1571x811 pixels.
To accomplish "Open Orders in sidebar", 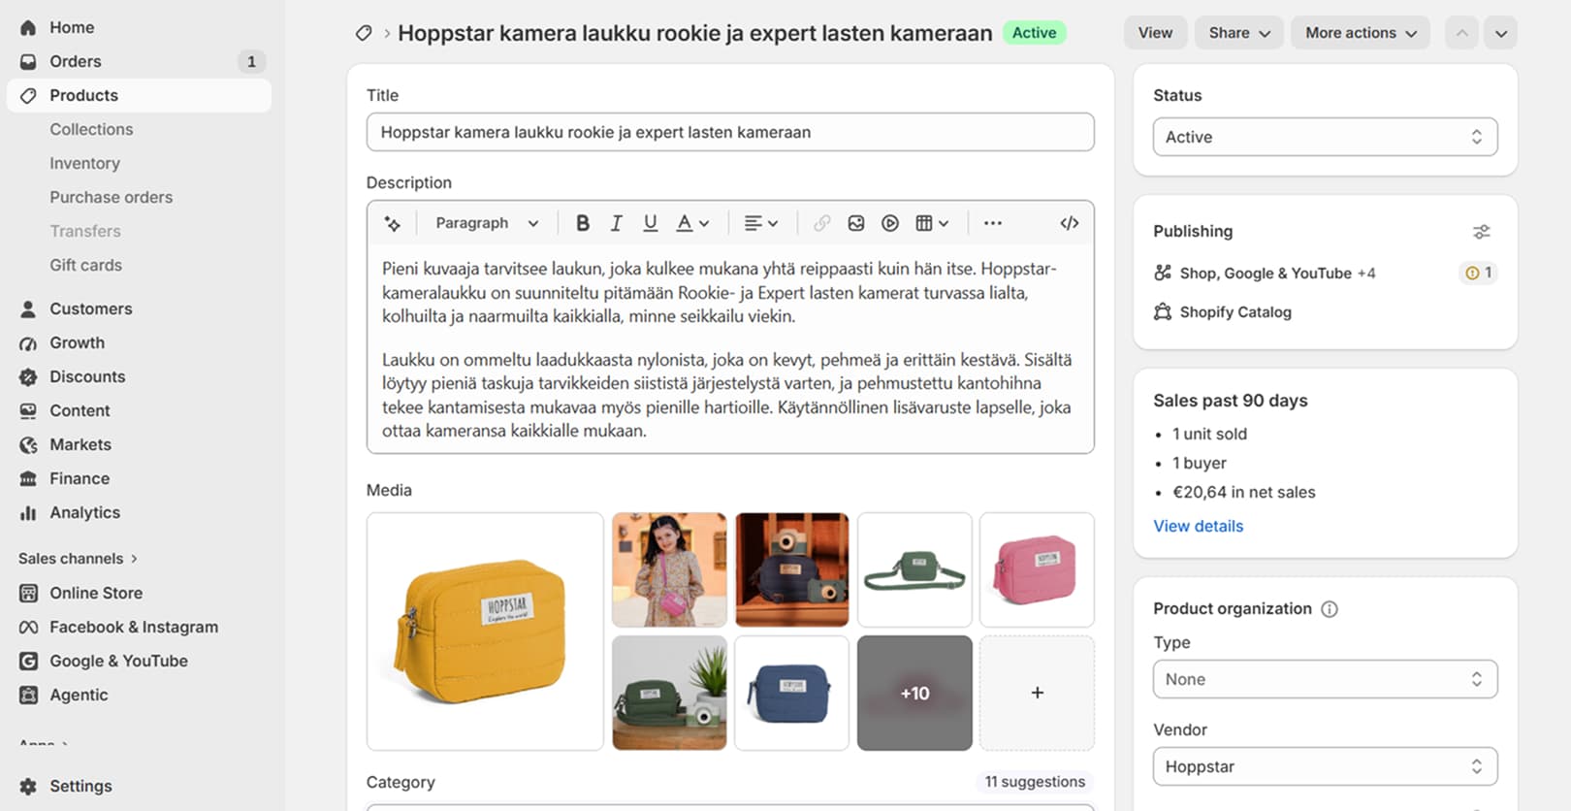I will point(139,61).
